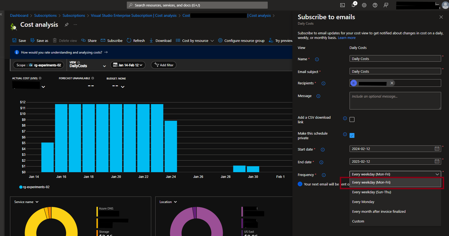Show info for Recipients field
The width and height of the screenshot is (449, 236).
pos(323,83)
